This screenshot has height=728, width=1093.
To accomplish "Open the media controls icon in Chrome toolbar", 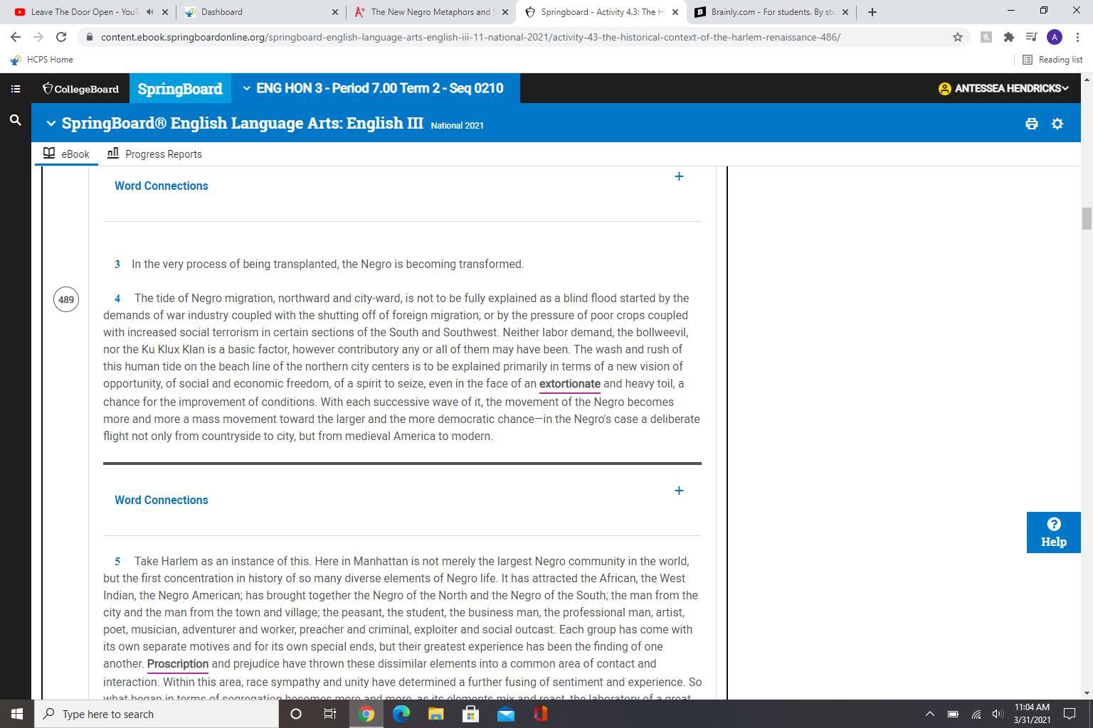I will coord(1031,37).
